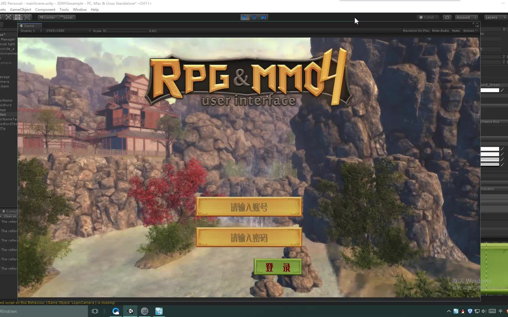Open network settings tray icon
The height and width of the screenshot is (317, 508).
click(x=477, y=311)
